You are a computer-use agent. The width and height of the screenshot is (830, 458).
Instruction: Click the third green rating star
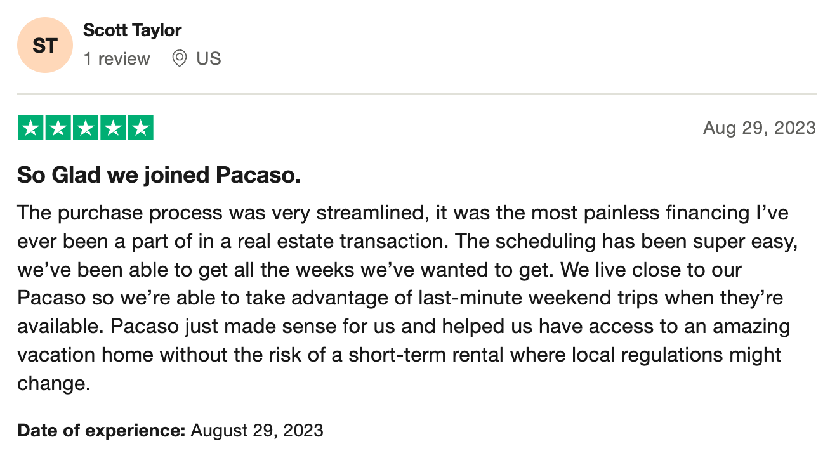pyautogui.click(x=85, y=128)
